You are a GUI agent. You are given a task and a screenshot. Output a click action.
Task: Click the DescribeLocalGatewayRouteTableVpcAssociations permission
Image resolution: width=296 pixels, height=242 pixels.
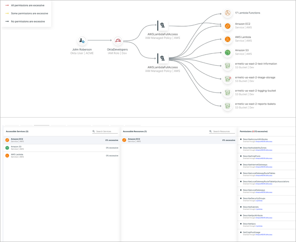coord(266,182)
